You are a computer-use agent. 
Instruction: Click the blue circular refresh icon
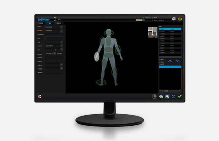(173, 97)
